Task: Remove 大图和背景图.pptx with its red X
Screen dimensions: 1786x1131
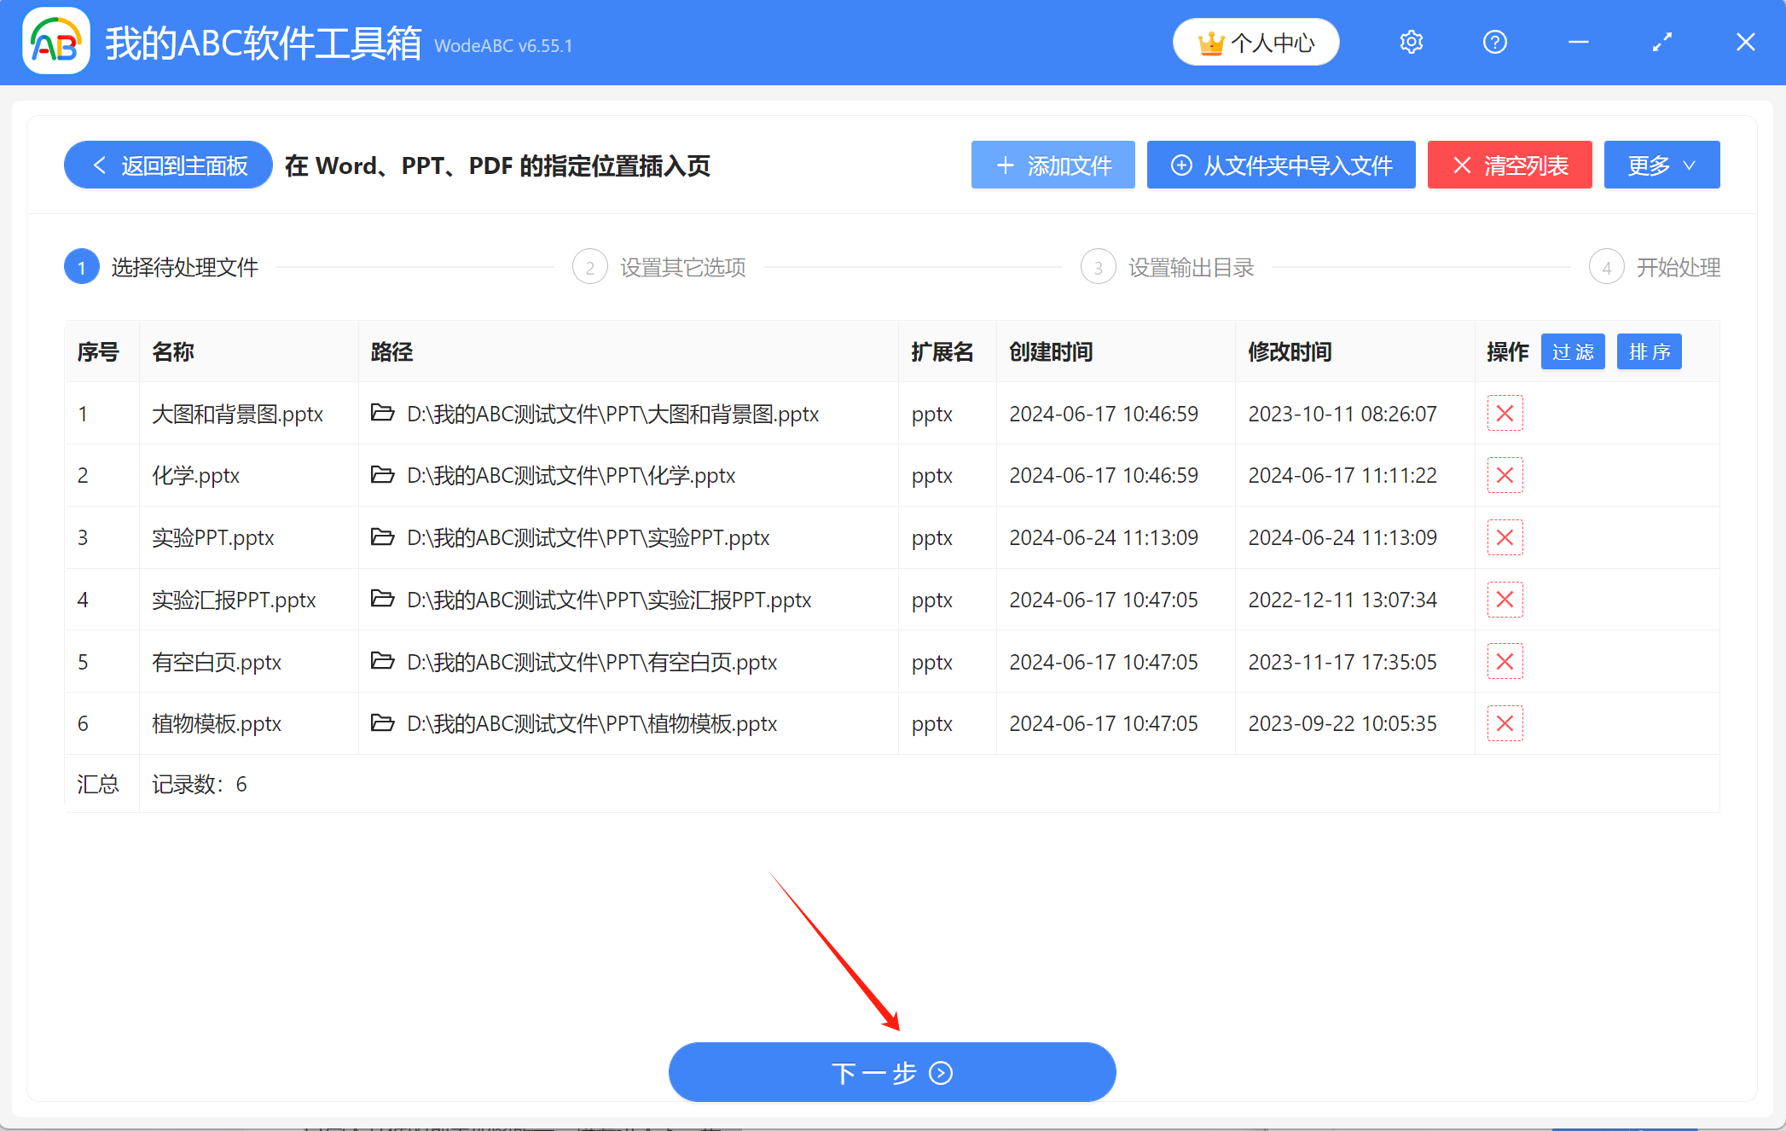Action: (1505, 413)
